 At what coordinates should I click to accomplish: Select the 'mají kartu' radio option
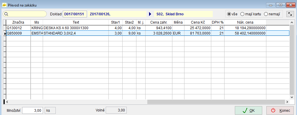tap(251, 14)
